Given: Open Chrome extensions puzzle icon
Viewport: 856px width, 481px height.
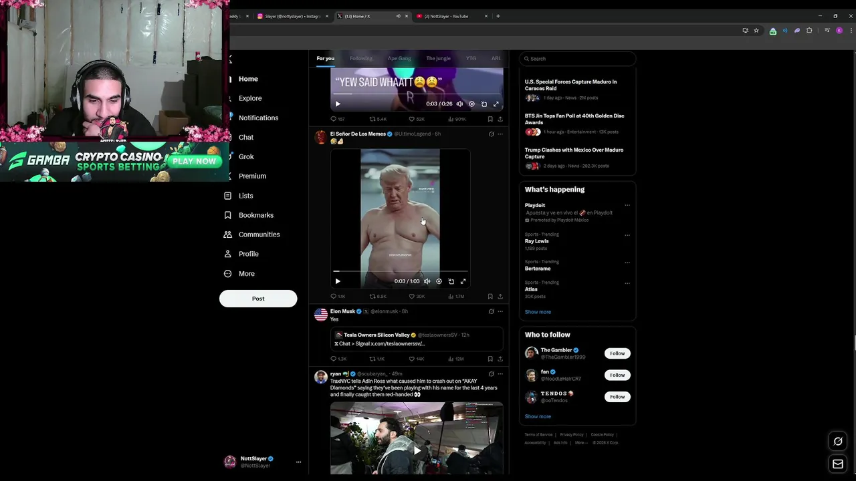Looking at the screenshot, I should 809,30.
